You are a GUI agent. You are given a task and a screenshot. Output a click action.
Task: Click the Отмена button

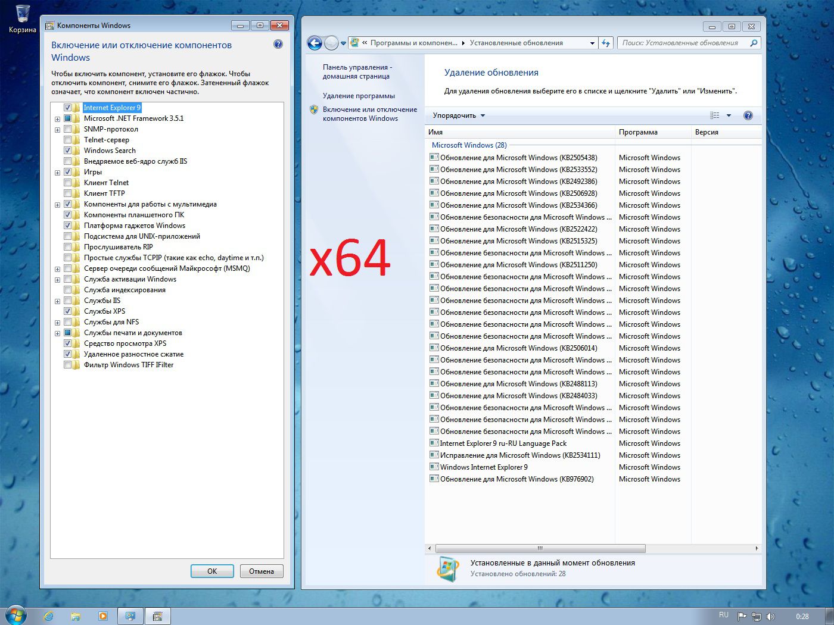tap(262, 571)
